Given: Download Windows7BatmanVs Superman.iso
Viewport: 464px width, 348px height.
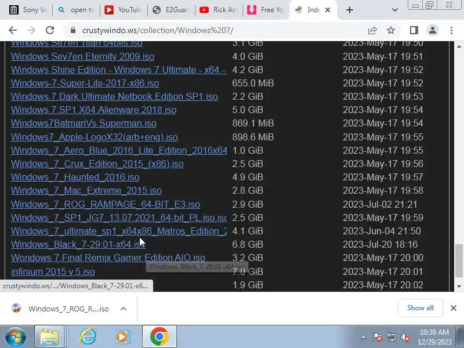Looking at the screenshot, I should coord(84,123).
